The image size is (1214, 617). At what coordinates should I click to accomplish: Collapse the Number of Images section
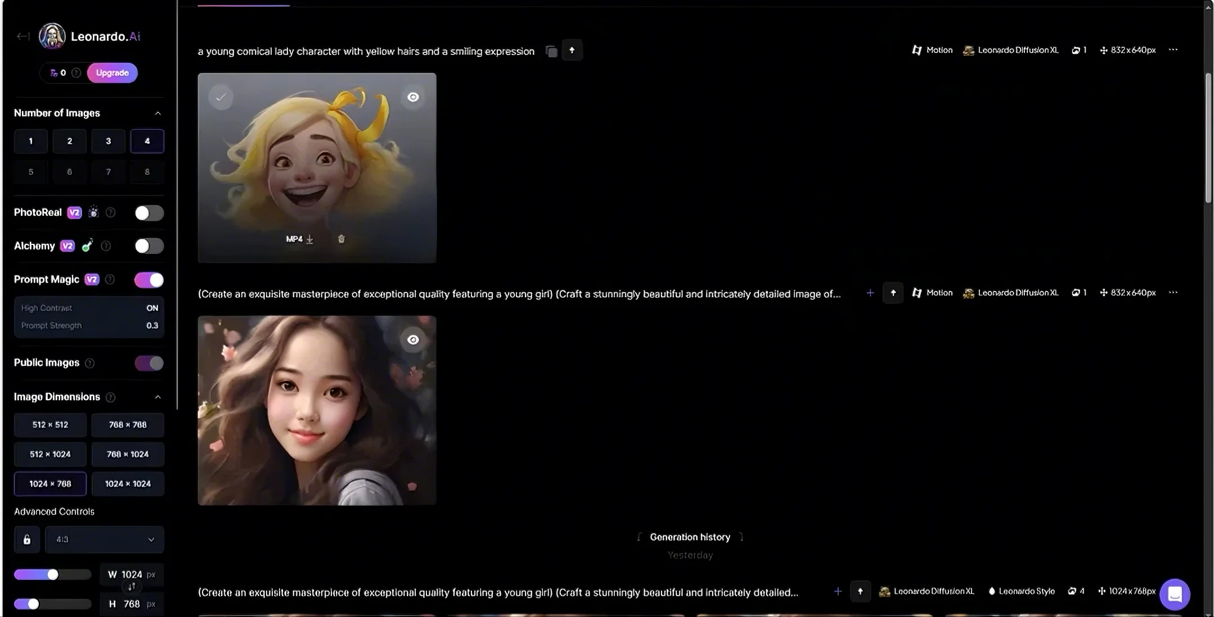click(x=158, y=113)
